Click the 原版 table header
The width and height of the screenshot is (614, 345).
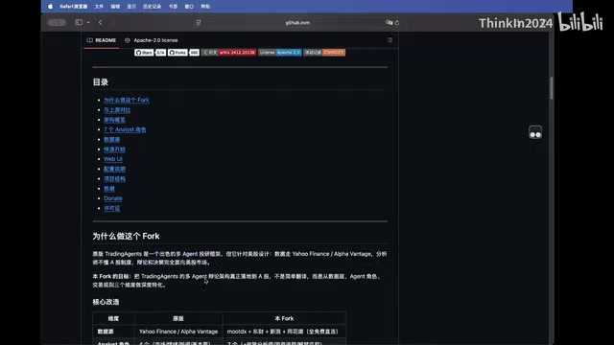pos(178,318)
